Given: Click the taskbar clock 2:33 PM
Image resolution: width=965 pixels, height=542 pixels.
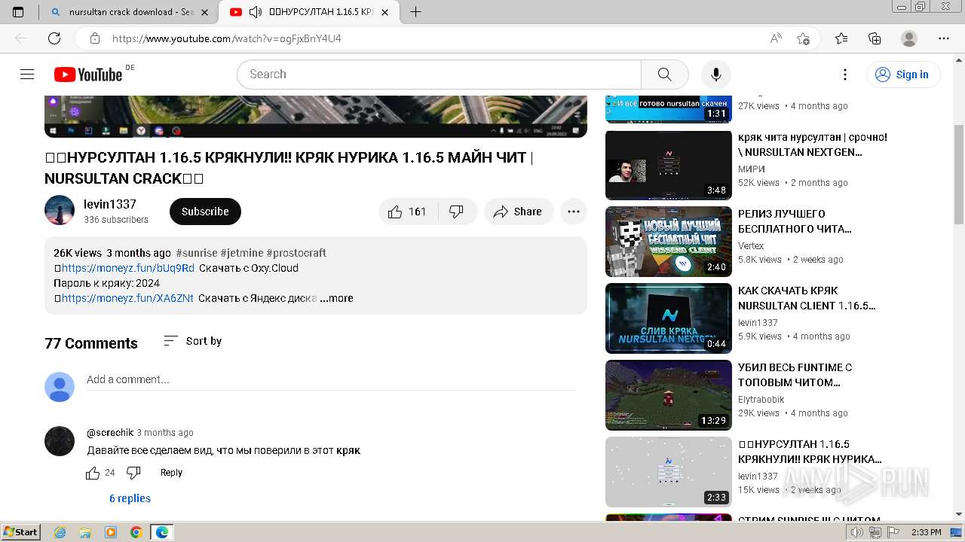Looking at the screenshot, I should 926,532.
